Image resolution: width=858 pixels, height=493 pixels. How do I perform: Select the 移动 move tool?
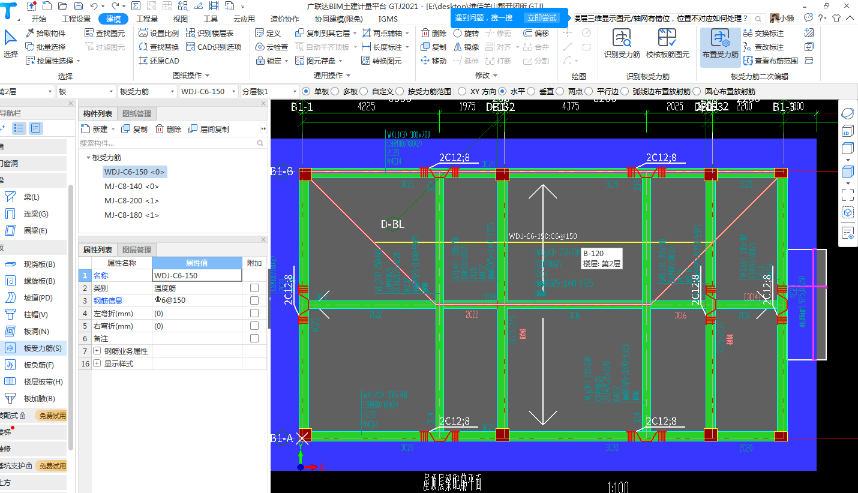433,61
